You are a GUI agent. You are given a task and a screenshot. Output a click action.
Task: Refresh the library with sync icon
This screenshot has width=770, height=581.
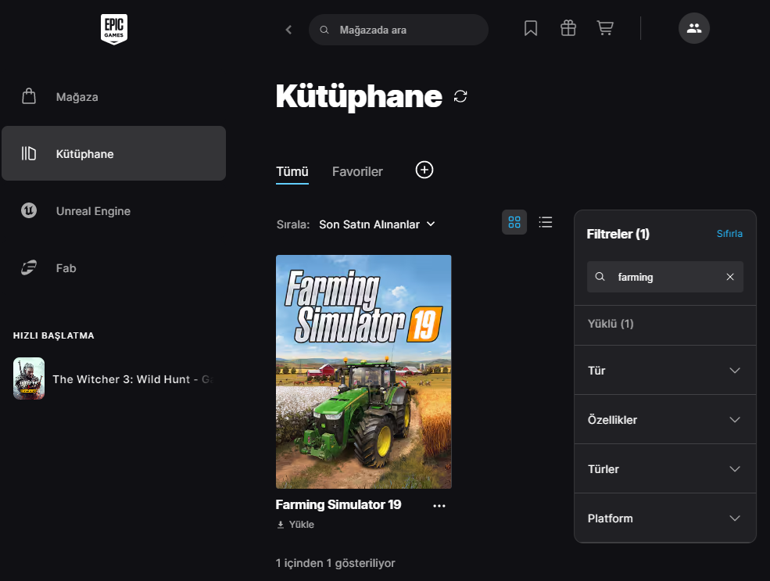[x=460, y=96]
